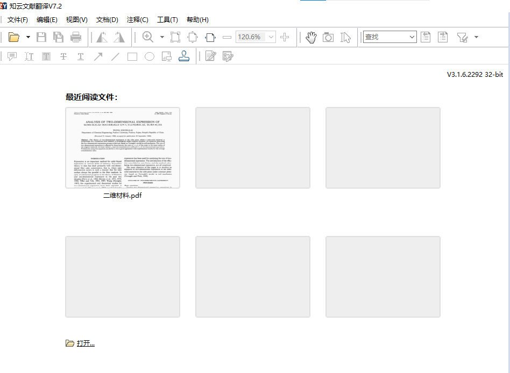Click the 查找 search combo box
The image size is (510, 373).
point(389,37)
